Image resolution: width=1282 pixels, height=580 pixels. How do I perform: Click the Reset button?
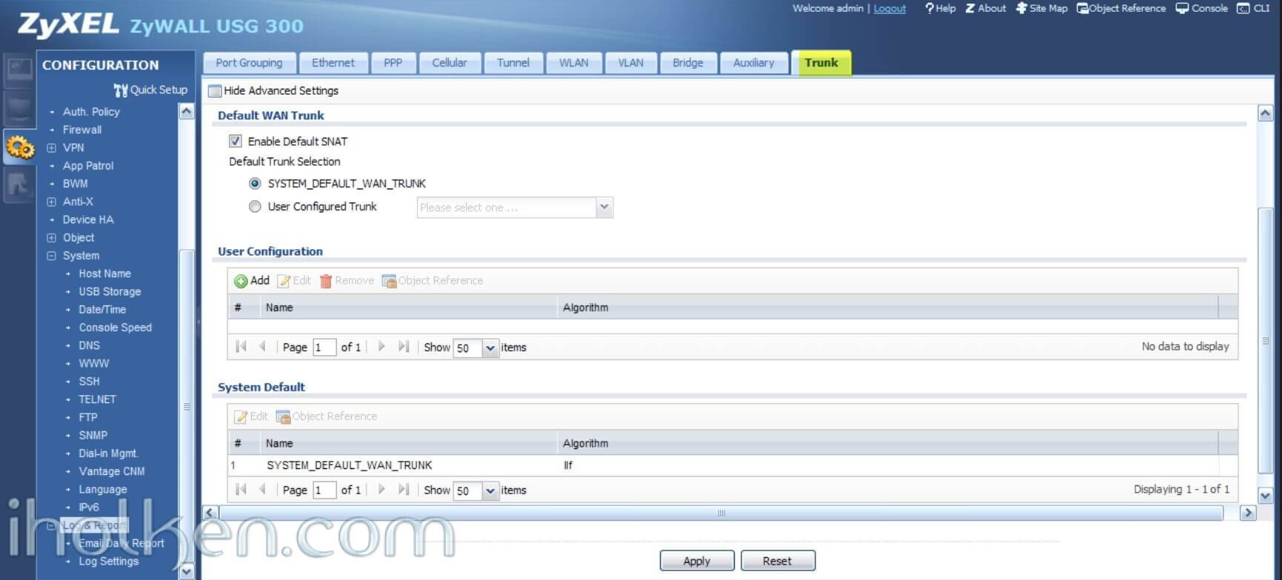point(778,561)
